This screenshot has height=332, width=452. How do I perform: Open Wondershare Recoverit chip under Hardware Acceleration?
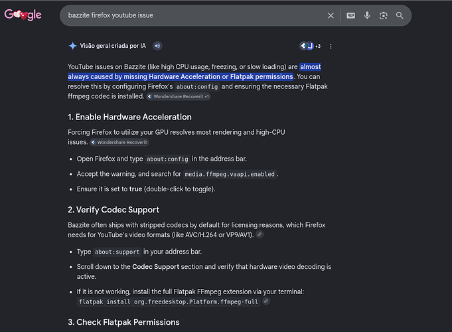click(119, 142)
